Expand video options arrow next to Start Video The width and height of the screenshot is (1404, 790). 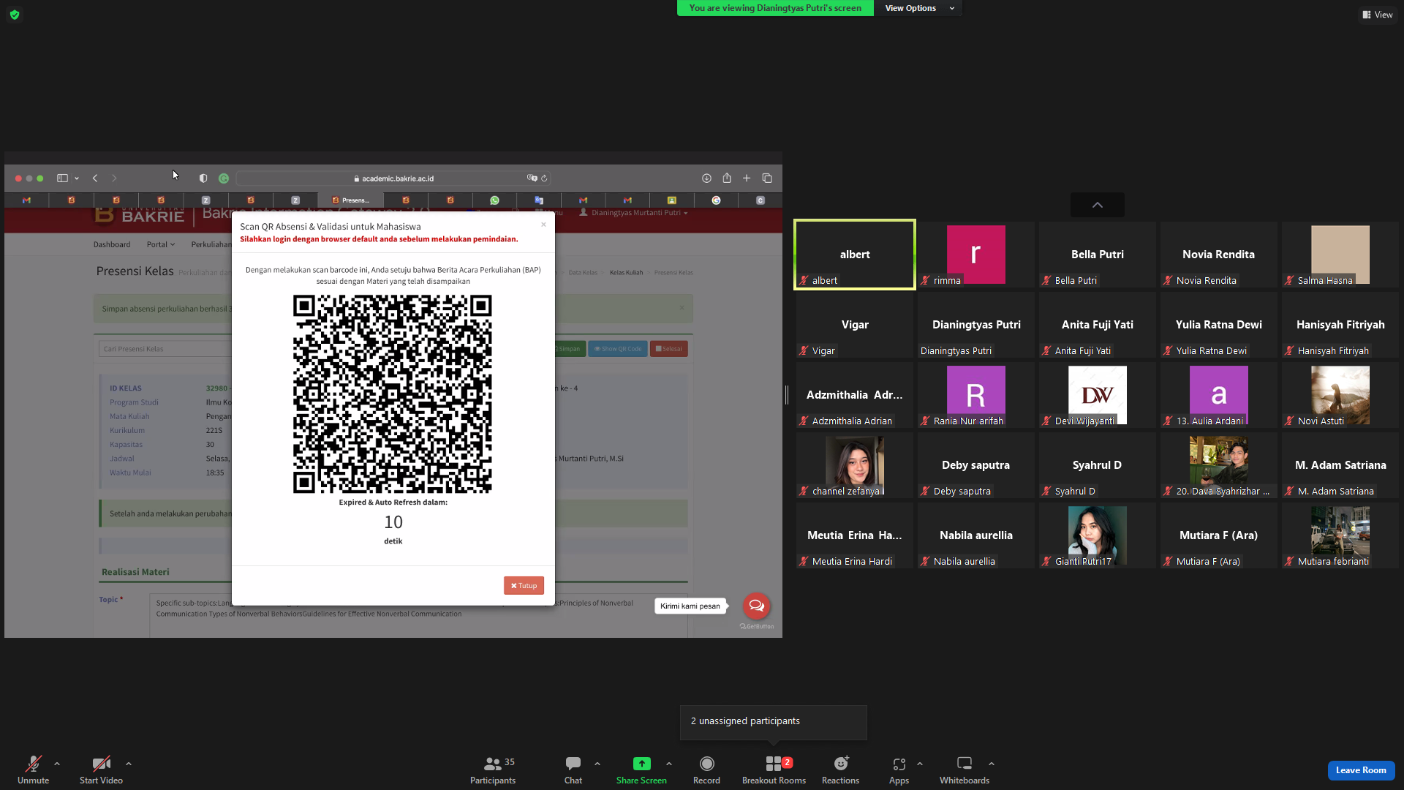tap(129, 764)
